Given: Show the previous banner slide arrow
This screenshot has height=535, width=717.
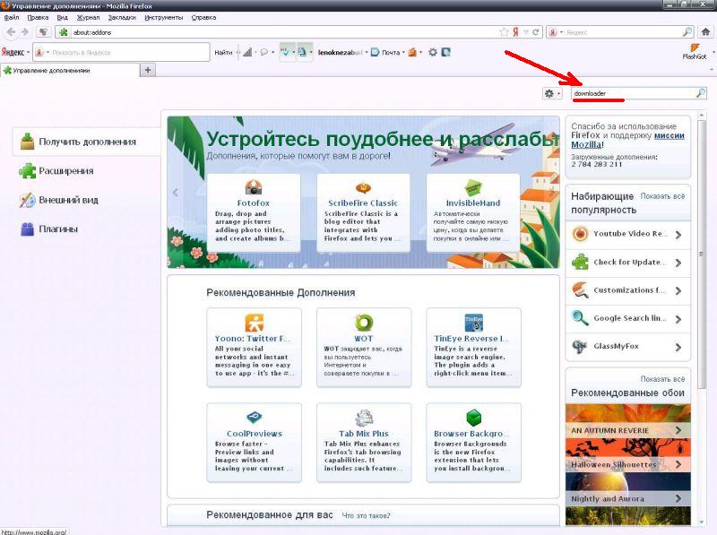Looking at the screenshot, I should tap(175, 193).
